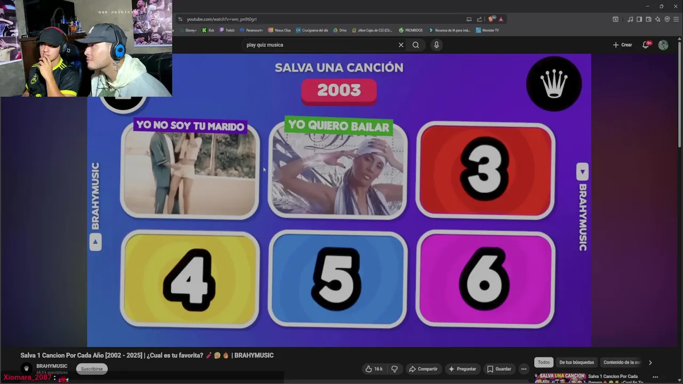Image resolution: width=683 pixels, height=384 pixels.
Task: Click the Crear button
Action: point(622,45)
